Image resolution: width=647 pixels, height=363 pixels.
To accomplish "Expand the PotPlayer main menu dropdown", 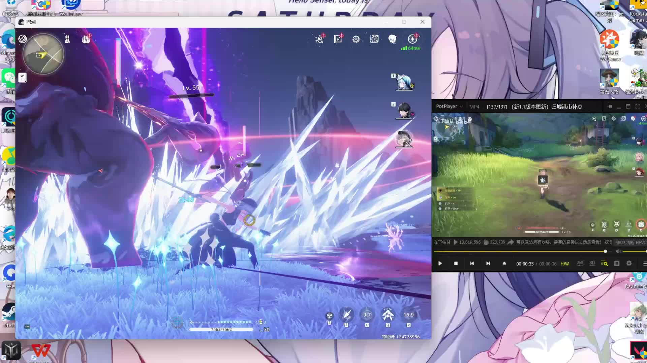I will tap(450, 107).
